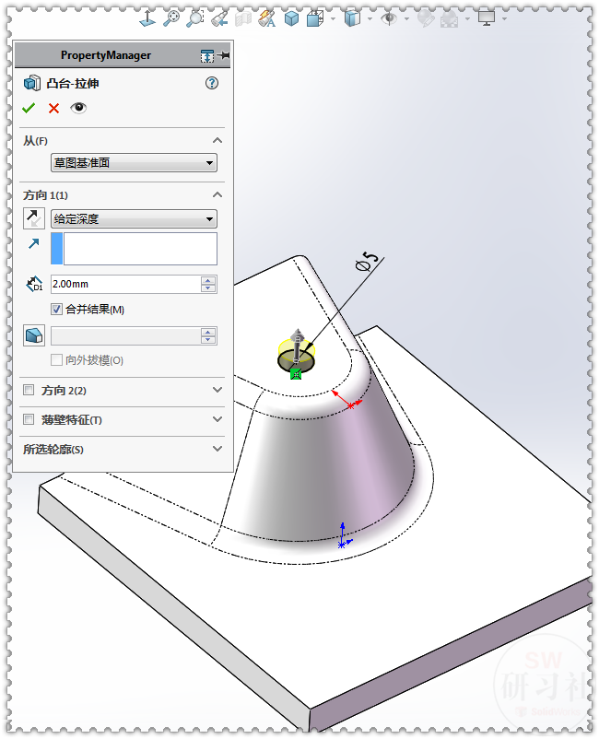Click the Section View icon
This screenshot has width=599, height=739.
[x=243, y=18]
